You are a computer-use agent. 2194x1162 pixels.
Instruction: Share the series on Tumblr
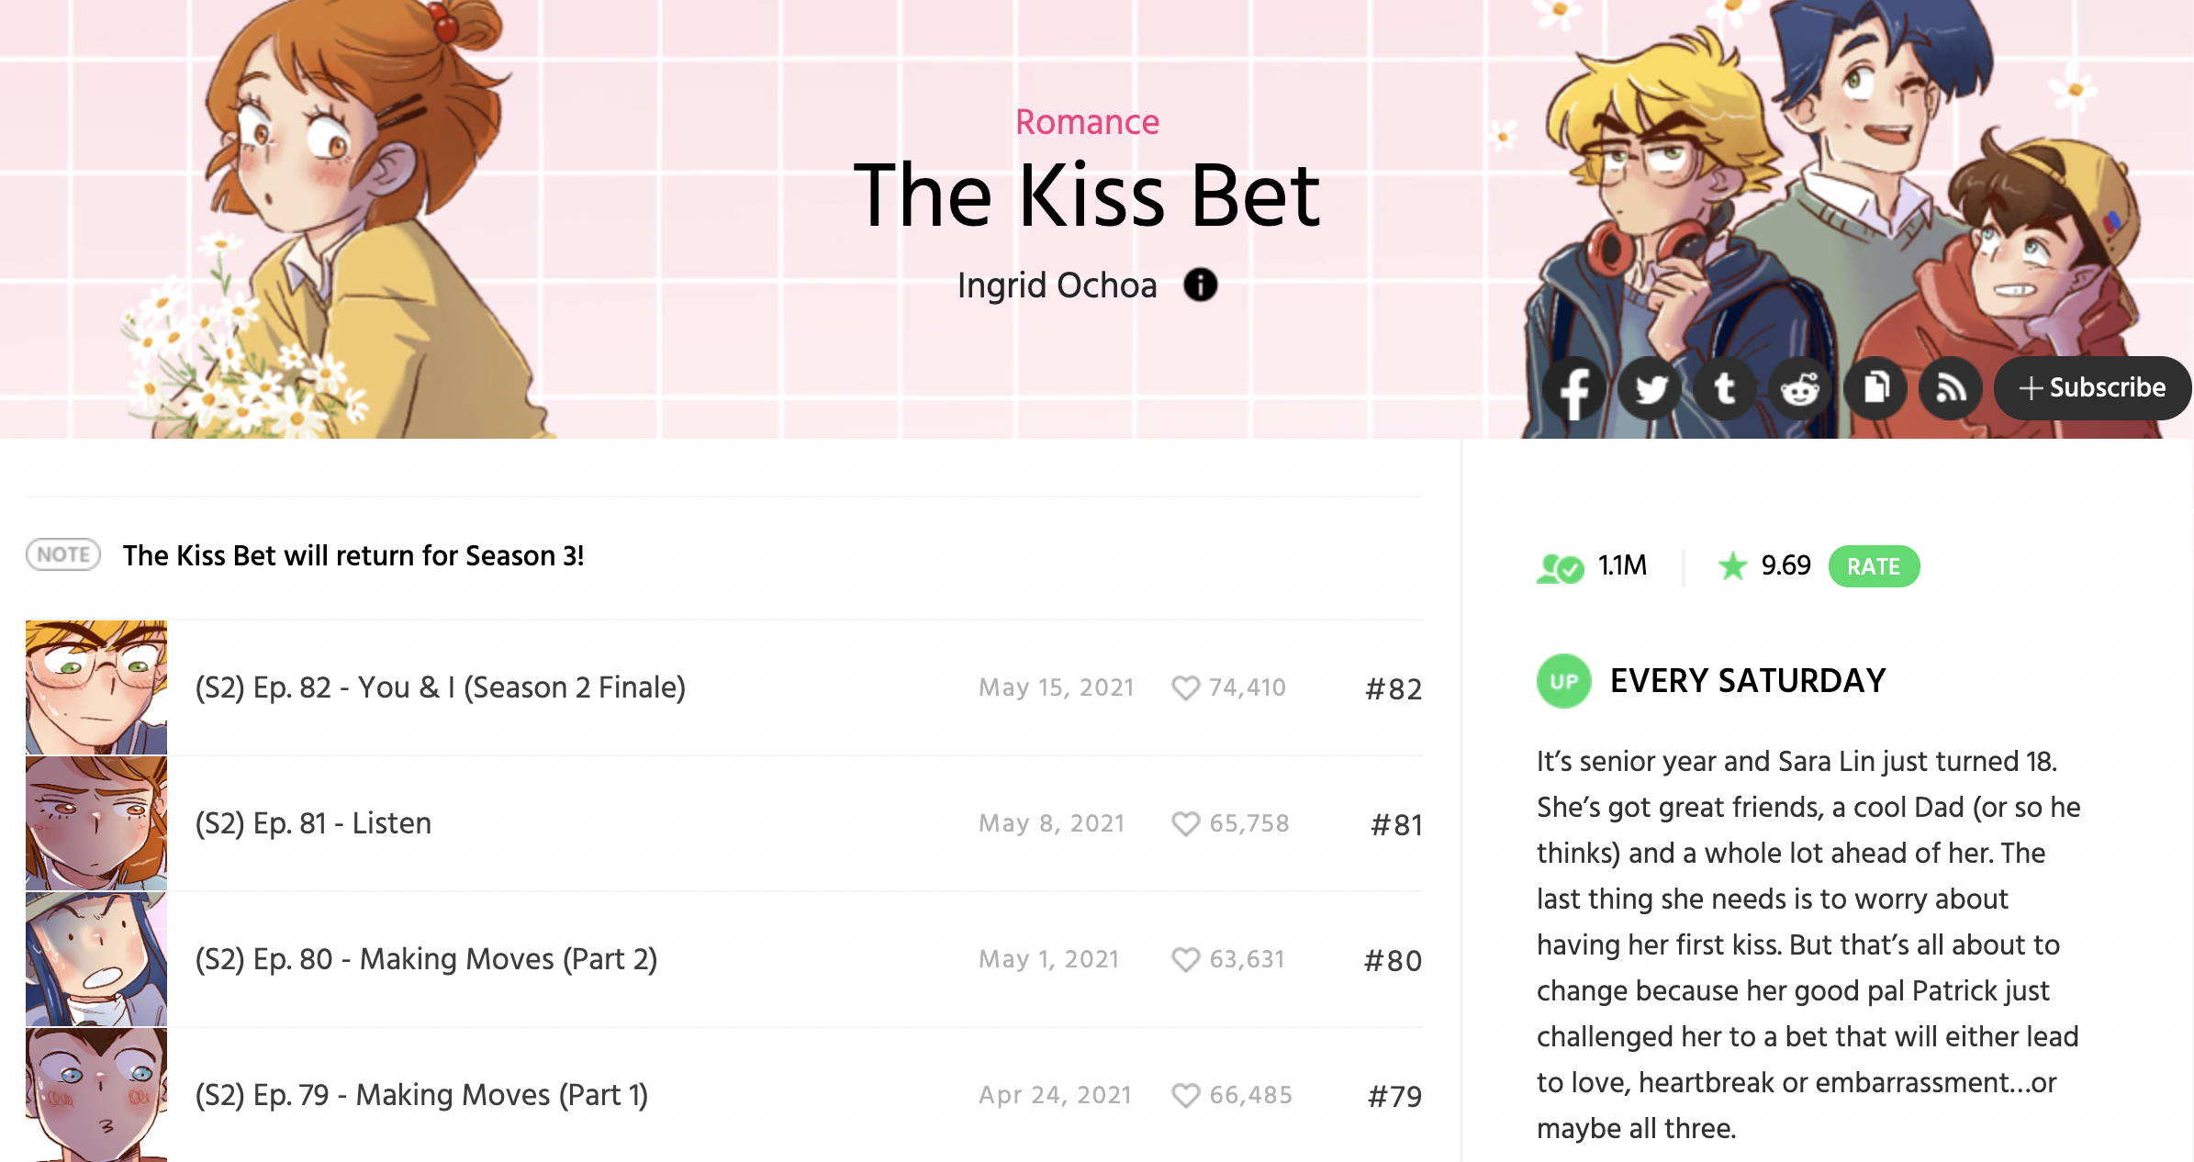pyautogui.click(x=1725, y=388)
